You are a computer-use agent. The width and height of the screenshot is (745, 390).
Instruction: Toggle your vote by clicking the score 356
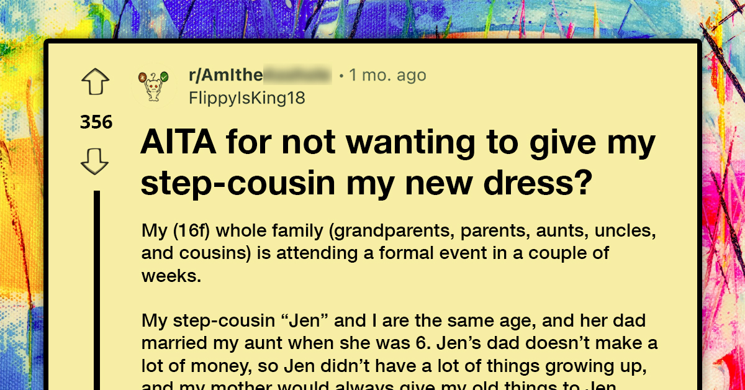(x=96, y=122)
